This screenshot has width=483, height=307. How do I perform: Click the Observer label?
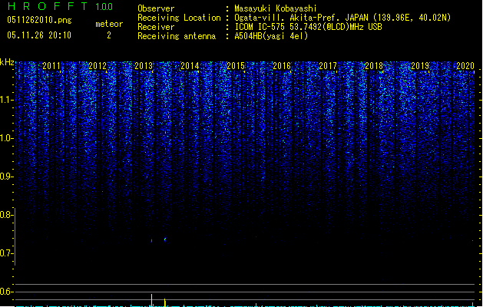pyautogui.click(x=156, y=8)
